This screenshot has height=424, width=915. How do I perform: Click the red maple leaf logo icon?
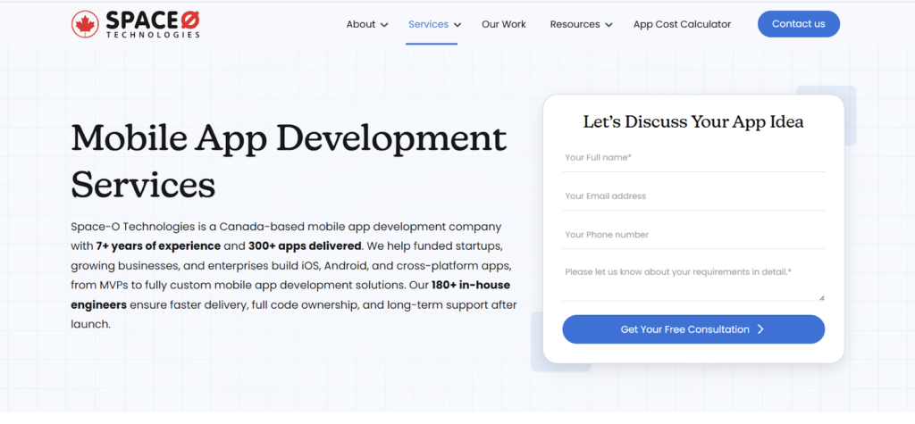coord(85,24)
